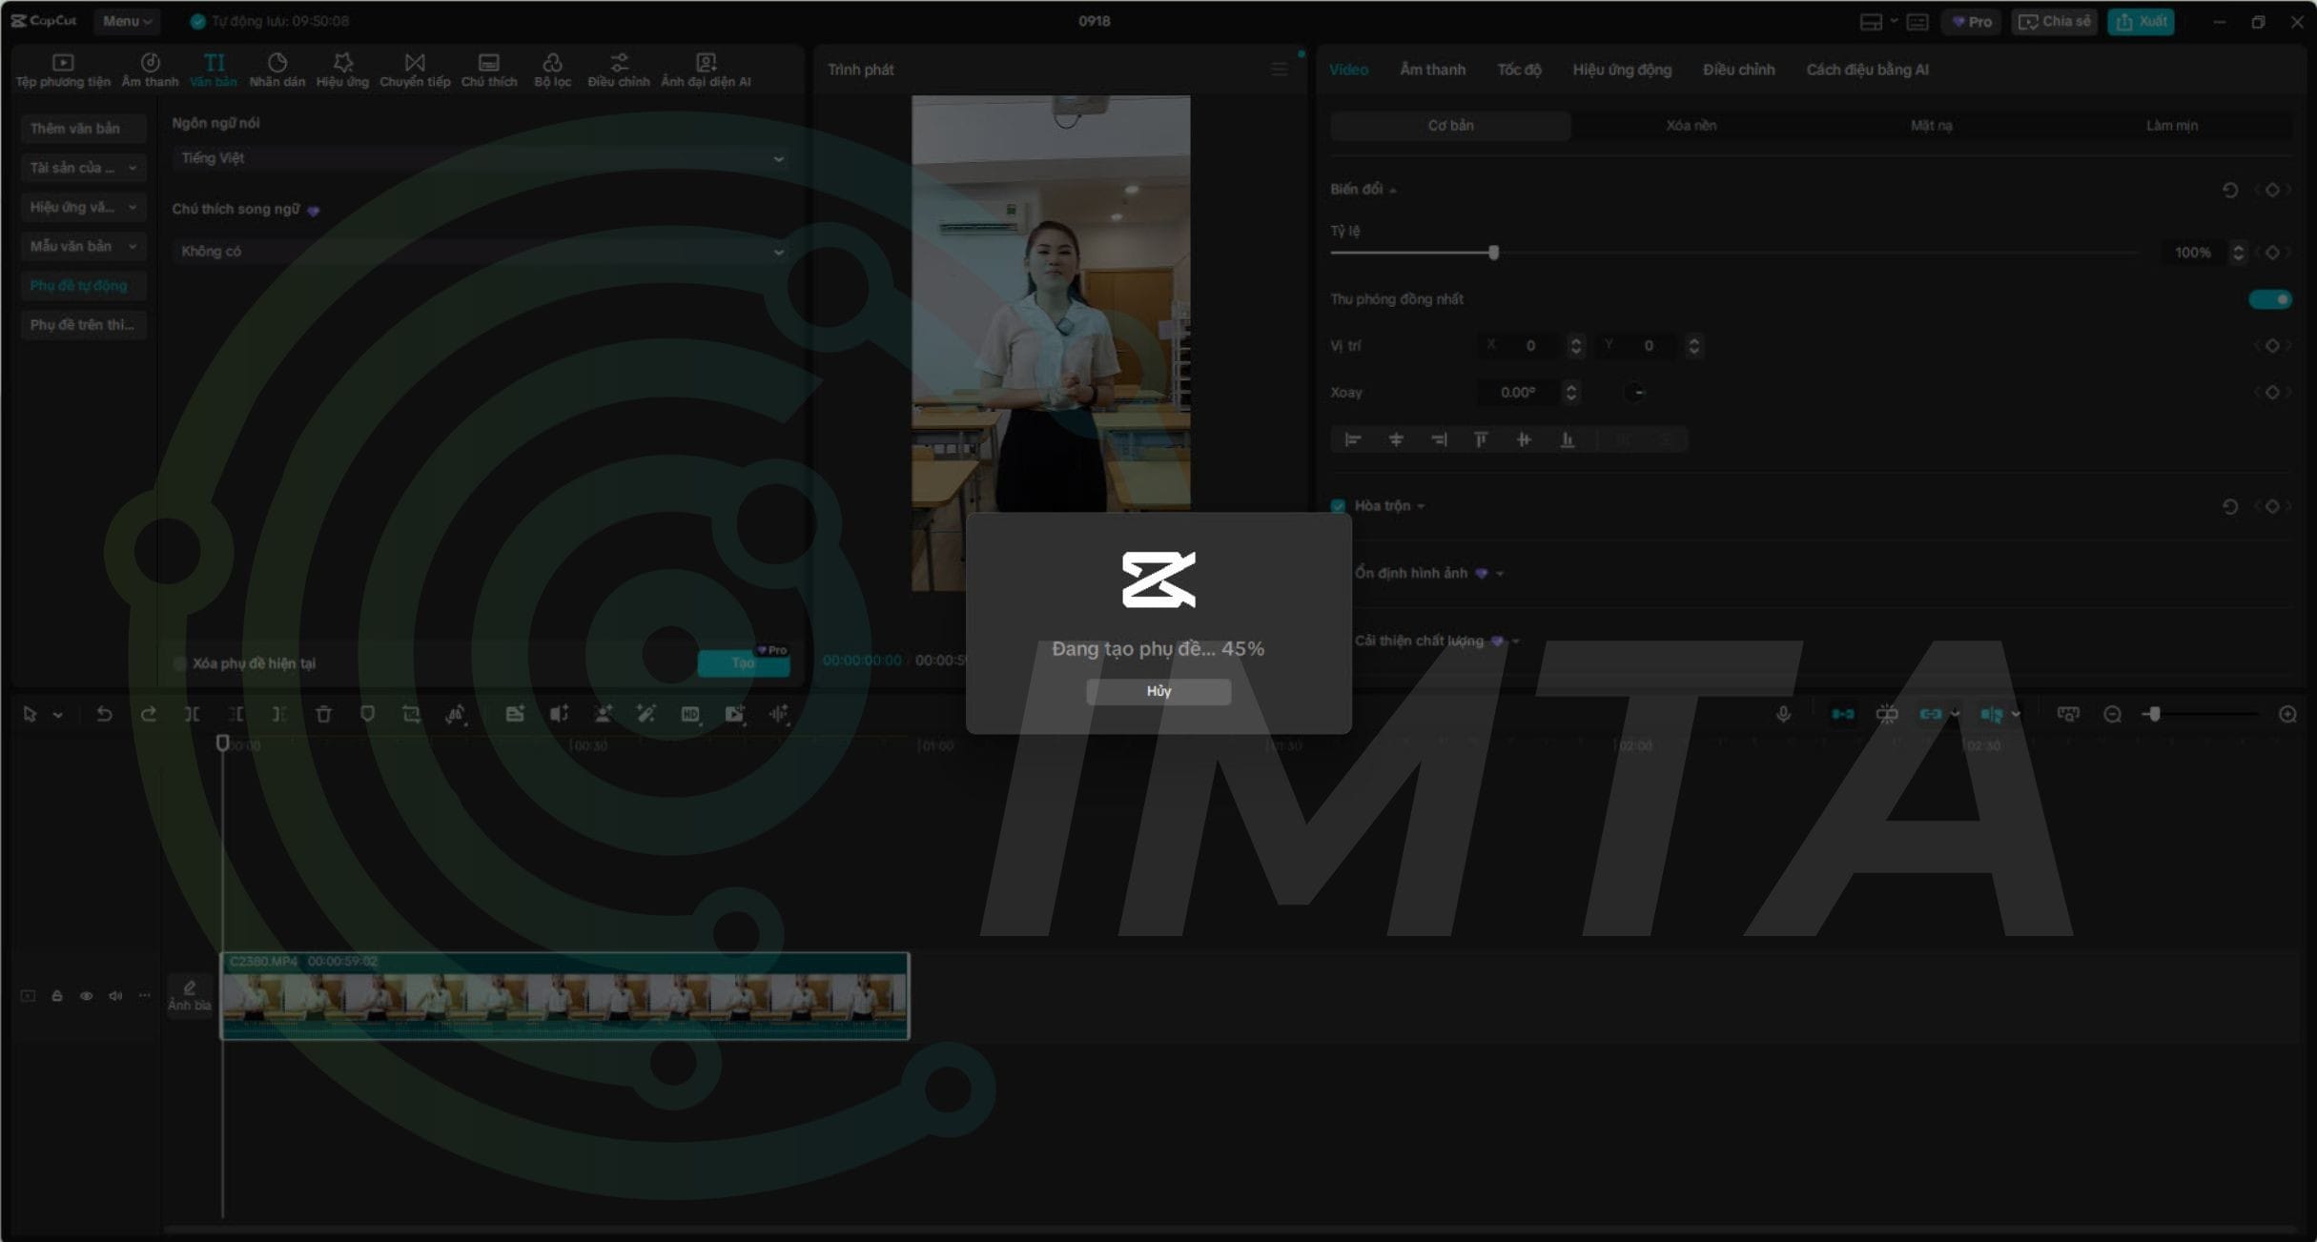Open the Ngôn ngữ nói language dropdown
The width and height of the screenshot is (2317, 1242).
(480, 158)
